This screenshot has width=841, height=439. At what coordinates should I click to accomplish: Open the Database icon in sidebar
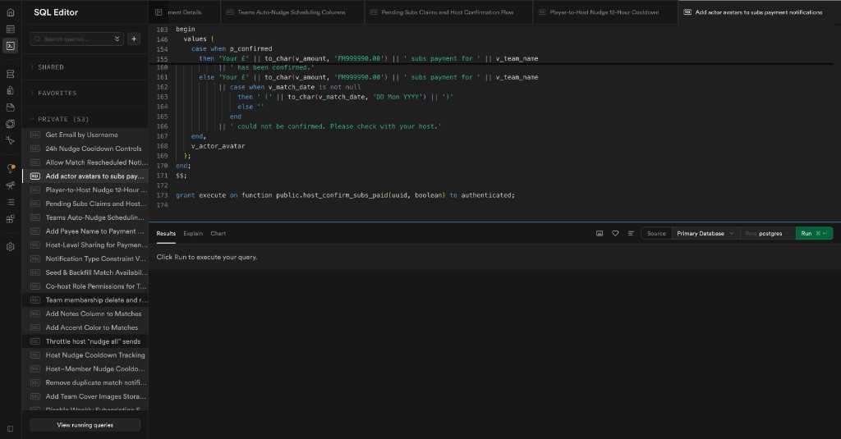pos(10,74)
